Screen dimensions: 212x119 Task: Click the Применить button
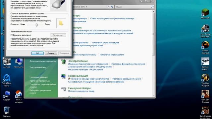[x=64, y=53]
